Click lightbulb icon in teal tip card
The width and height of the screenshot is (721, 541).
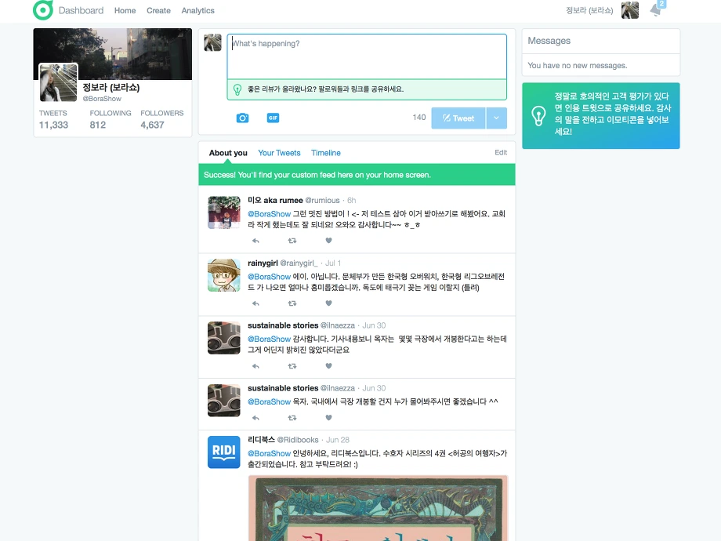[538, 115]
